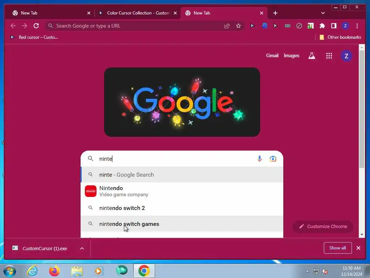Open the Google account Z avatar on page
The height and width of the screenshot is (278, 370).
tap(346, 56)
